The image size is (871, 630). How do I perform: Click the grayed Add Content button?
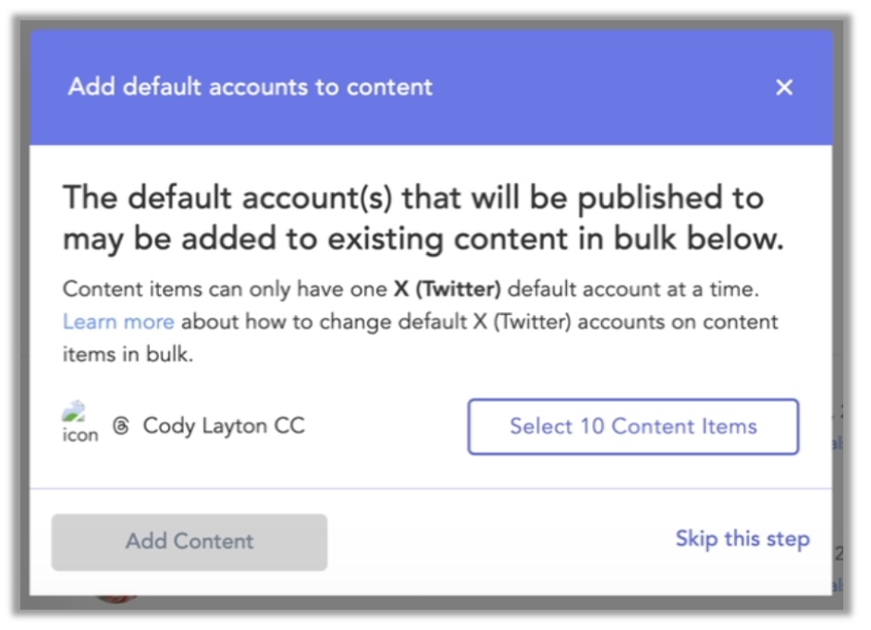click(x=190, y=541)
